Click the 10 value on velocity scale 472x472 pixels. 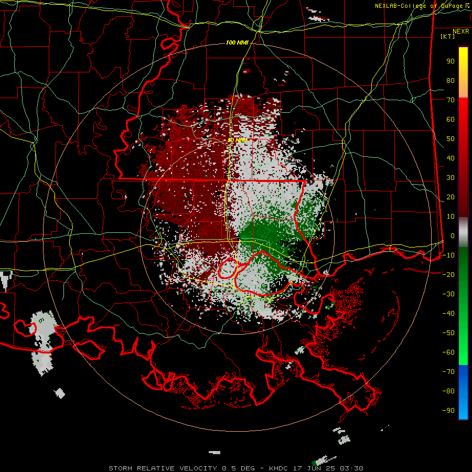[450, 217]
